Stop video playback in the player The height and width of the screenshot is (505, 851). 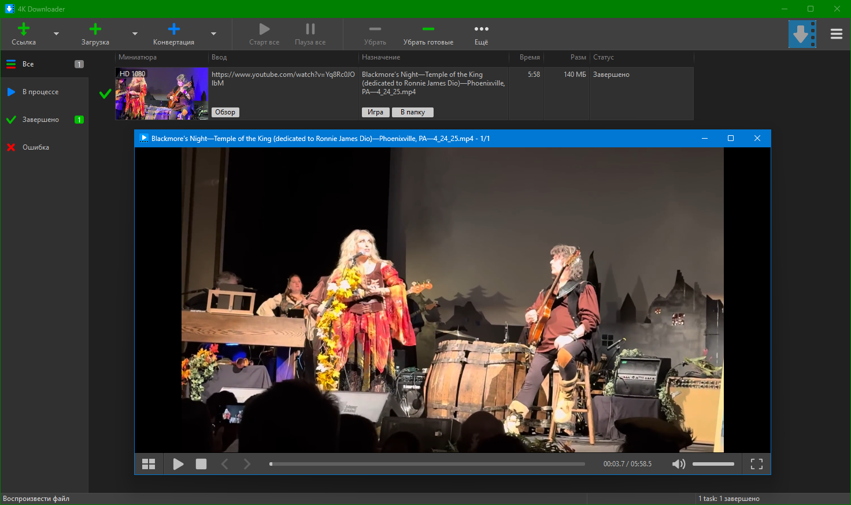tap(201, 464)
